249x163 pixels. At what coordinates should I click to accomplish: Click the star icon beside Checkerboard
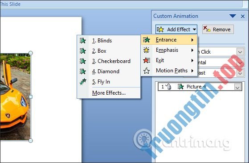click(83, 61)
